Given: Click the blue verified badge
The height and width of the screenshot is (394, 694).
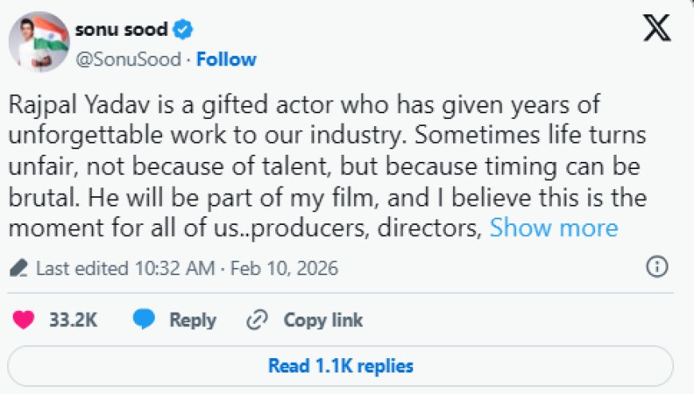Looking at the screenshot, I should coord(183,30).
